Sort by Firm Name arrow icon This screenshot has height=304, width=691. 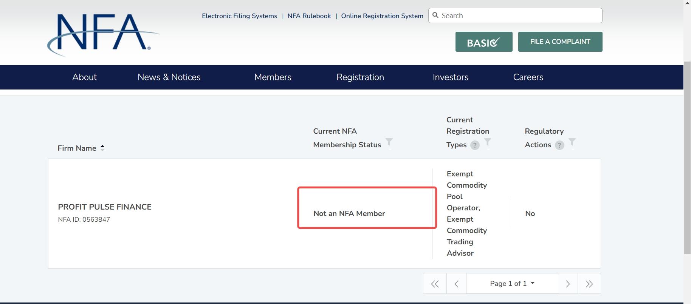[102, 148]
